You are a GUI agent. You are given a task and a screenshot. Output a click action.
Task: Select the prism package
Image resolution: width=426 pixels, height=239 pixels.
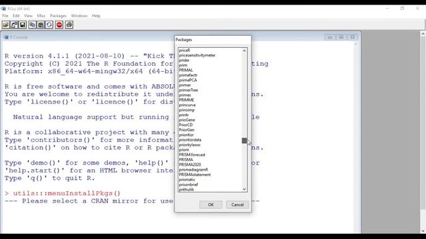click(x=184, y=149)
